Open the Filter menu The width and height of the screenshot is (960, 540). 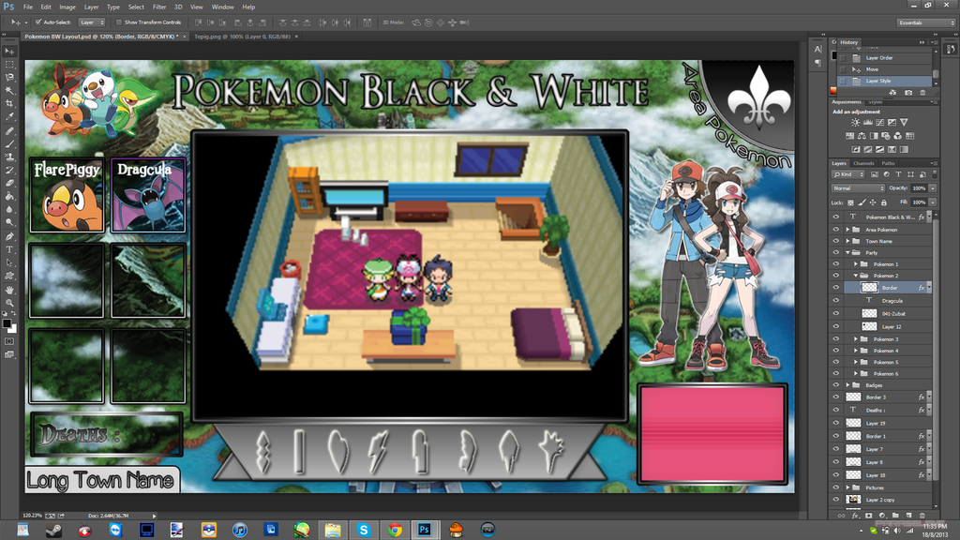click(x=159, y=7)
